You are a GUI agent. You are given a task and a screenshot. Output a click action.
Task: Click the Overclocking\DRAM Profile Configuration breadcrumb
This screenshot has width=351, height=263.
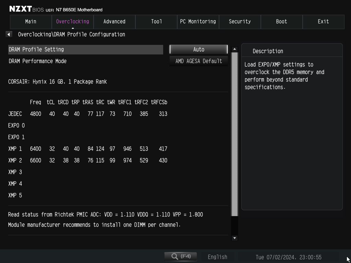(x=71, y=35)
